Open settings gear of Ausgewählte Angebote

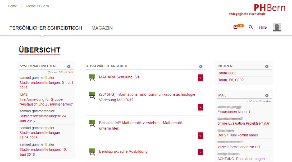pos(201,67)
